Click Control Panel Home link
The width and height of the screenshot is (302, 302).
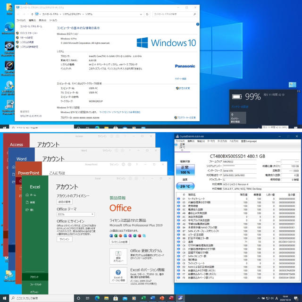(x=31, y=26)
